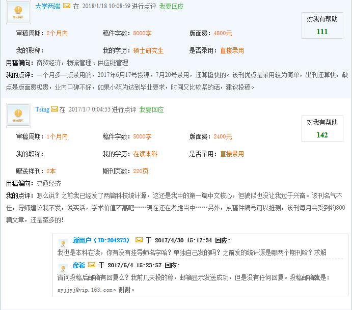352x310 pixels.
Task: Click the 1个月内 review period value
Action: [x=57, y=136]
